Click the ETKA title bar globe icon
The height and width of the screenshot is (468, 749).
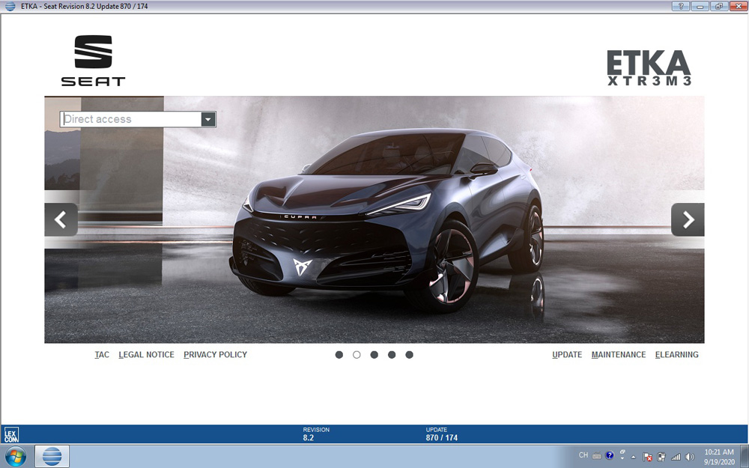10,6
